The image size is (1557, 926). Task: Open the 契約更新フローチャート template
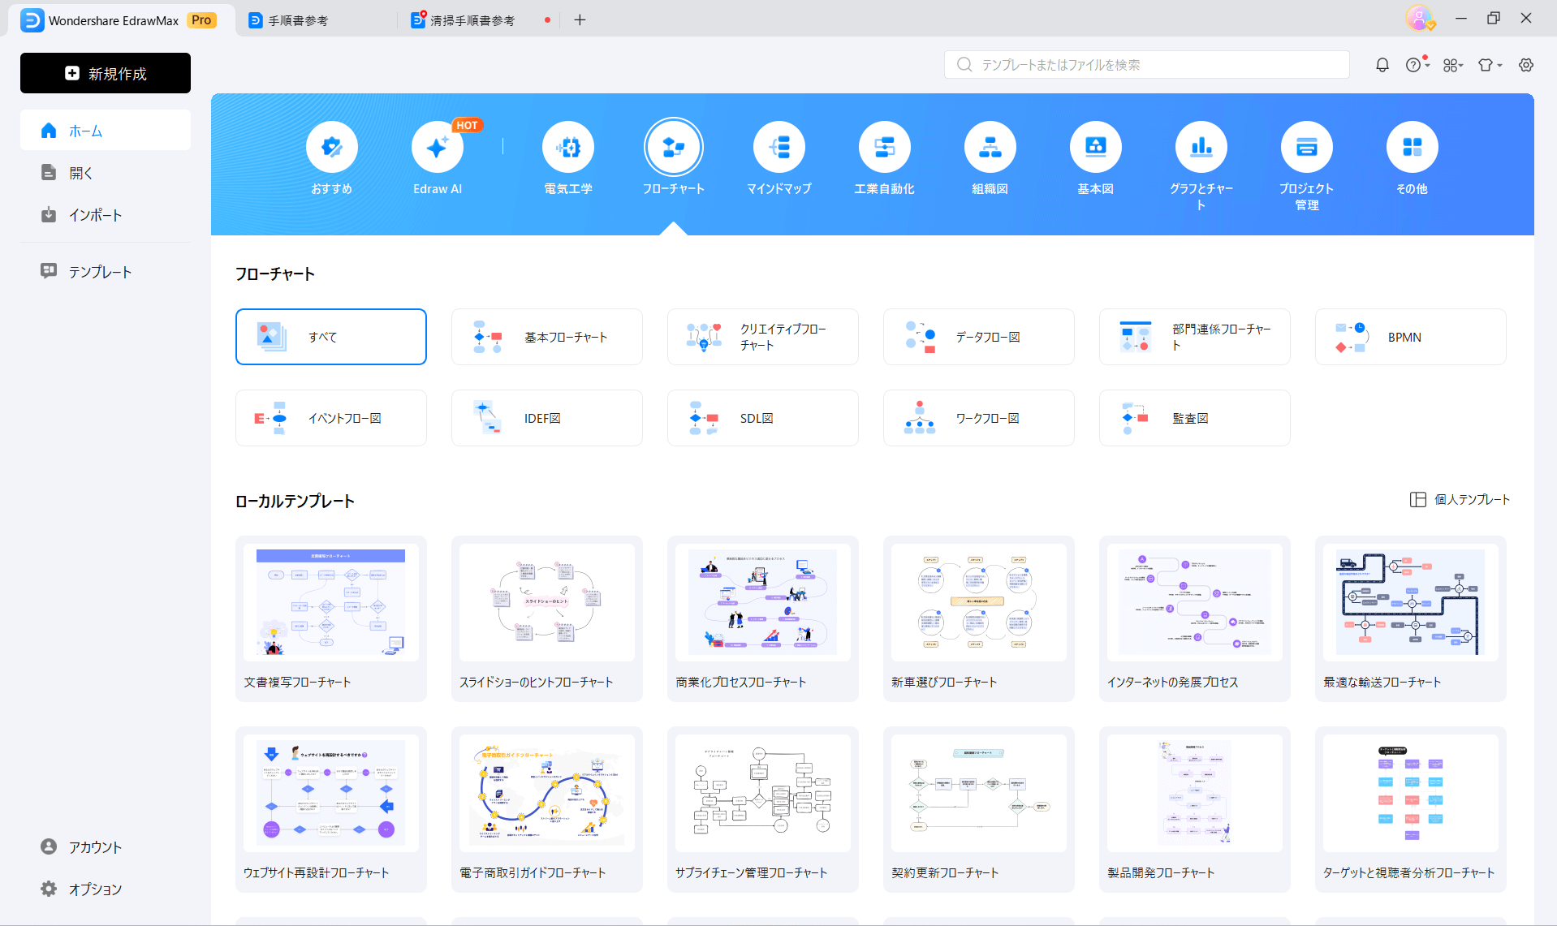tap(979, 809)
